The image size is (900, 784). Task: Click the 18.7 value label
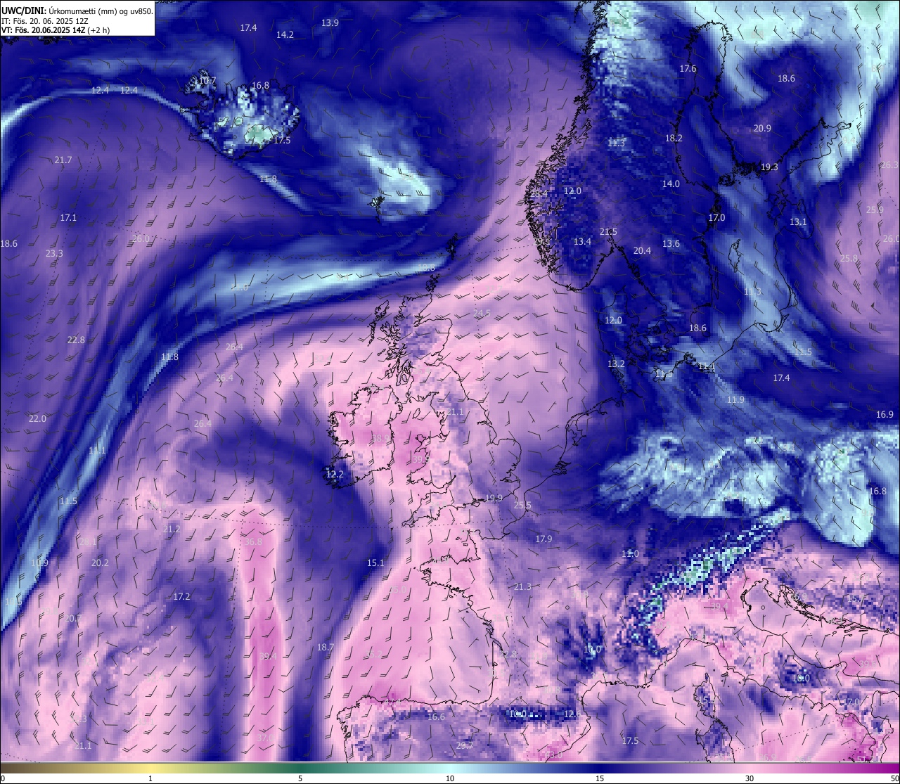pos(325,648)
